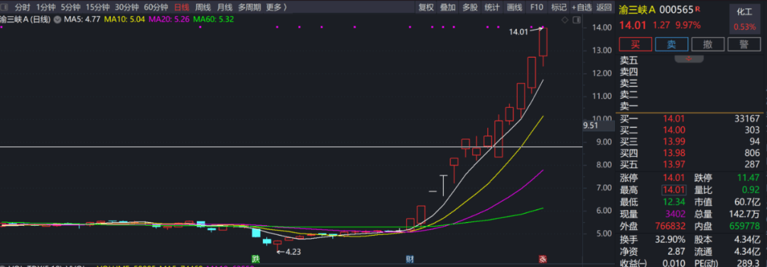Select the 分时 intraday tab
The height and width of the screenshot is (267, 767).
[22, 7]
